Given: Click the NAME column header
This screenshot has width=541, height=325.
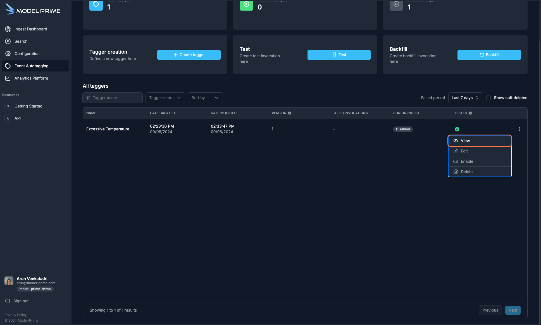Looking at the screenshot, I should (91, 113).
